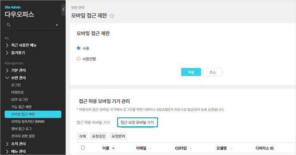Image resolution: width=296 pixels, height=155 pixels.
Task: Open OS타입 column sort dropdown
Action: click(x=191, y=148)
